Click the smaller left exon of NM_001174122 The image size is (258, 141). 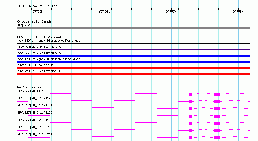click(191, 102)
